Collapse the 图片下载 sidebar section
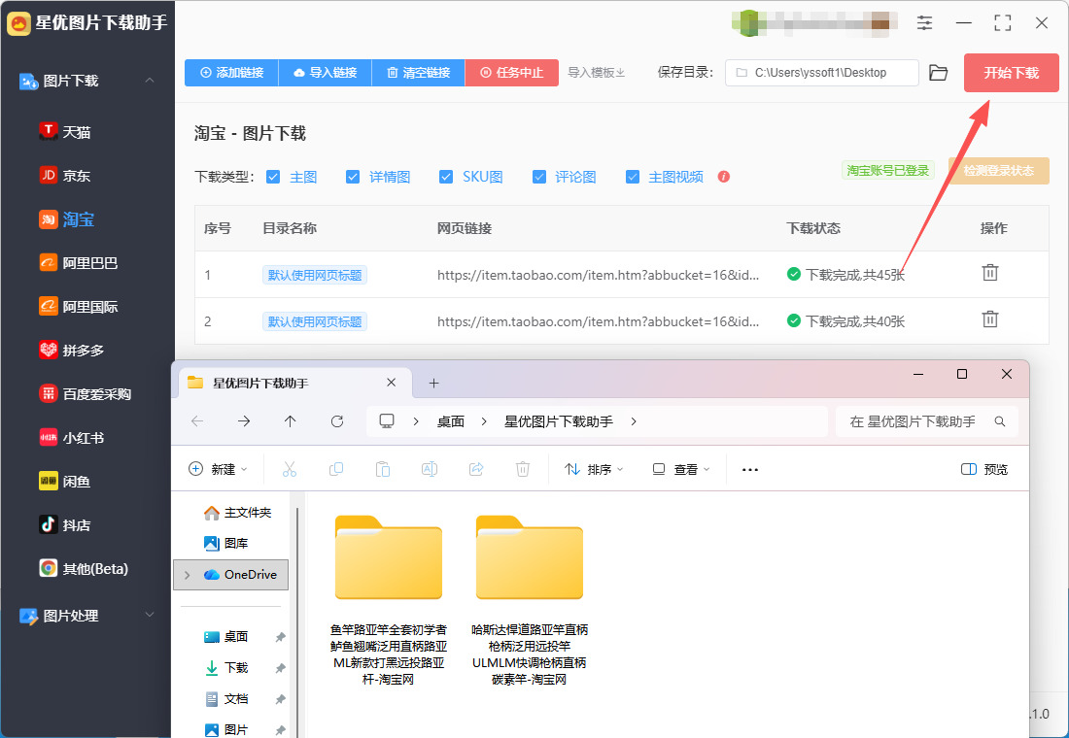The image size is (1069, 738). (150, 81)
